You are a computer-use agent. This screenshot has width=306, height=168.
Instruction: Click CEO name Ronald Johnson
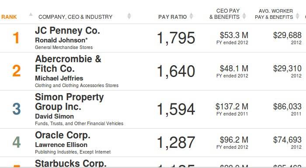pyautogui.click(x=61, y=40)
